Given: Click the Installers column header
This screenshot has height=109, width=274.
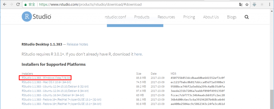Looking at the screenshot, I should (x=27, y=73).
